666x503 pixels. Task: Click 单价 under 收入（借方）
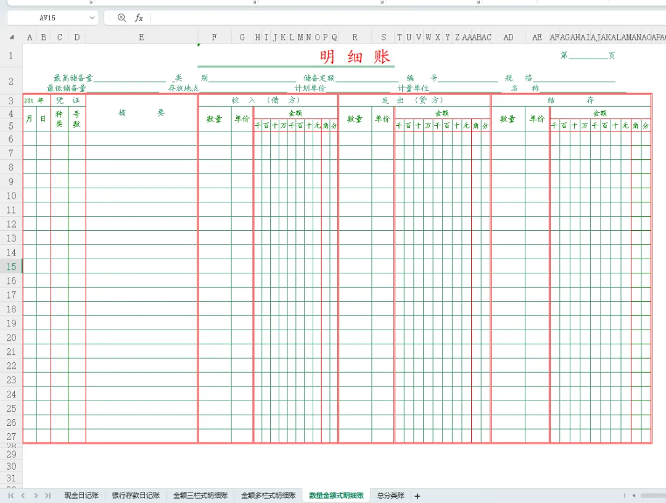click(x=242, y=119)
